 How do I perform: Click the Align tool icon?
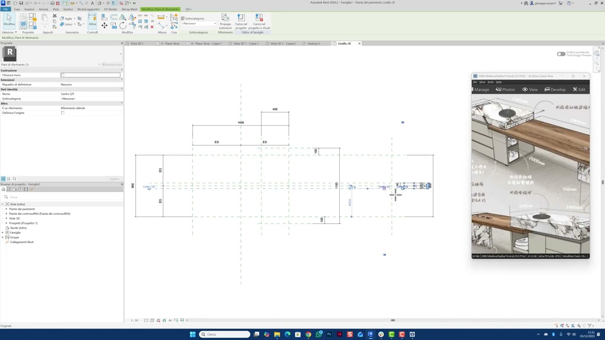(104, 17)
